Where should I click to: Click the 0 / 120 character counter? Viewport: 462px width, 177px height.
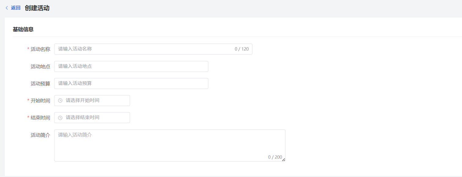click(x=242, y=49)
